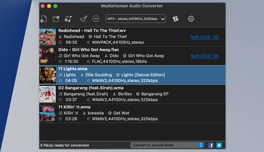
Task: Open the Twitter icon in the status bar
Action: pos(219,145)
